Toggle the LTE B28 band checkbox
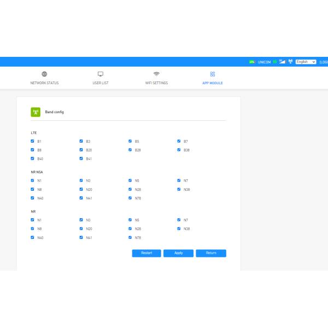 pyautogui.click(x=130, y=150)
